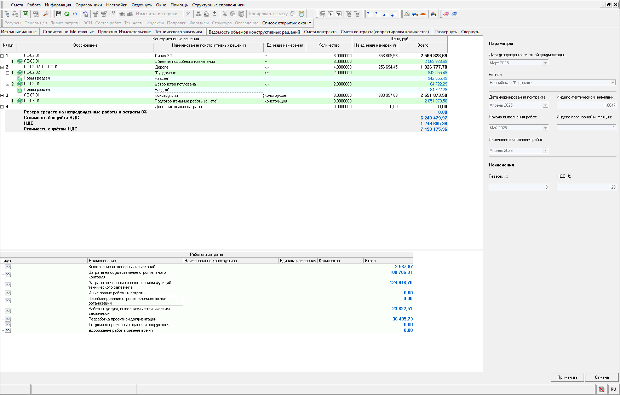Click the hammer and sickle icon
This screenshot has width=620, height=395.
407,14
